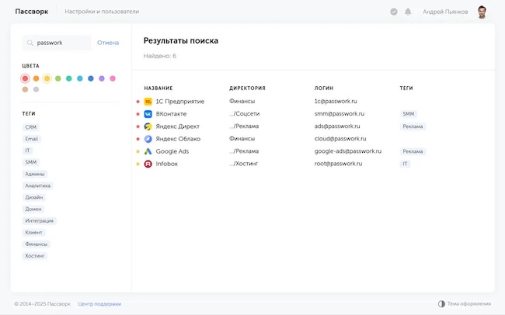This screenshot has height=315, width=505.
Task: Click the ВКонтакте logo icon
Action: pyautogui.click(x=148, y=114)
